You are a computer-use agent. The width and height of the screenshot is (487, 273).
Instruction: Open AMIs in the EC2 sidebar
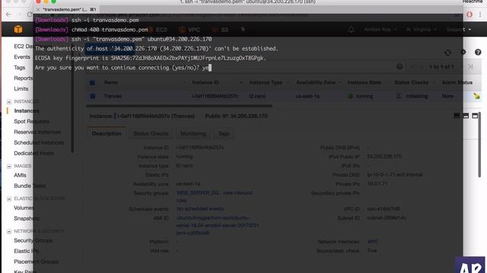point(21,175)
